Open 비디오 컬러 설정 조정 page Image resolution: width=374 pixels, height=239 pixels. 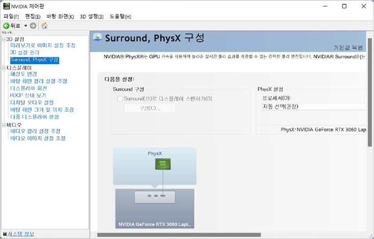click(x=35, y=131)
